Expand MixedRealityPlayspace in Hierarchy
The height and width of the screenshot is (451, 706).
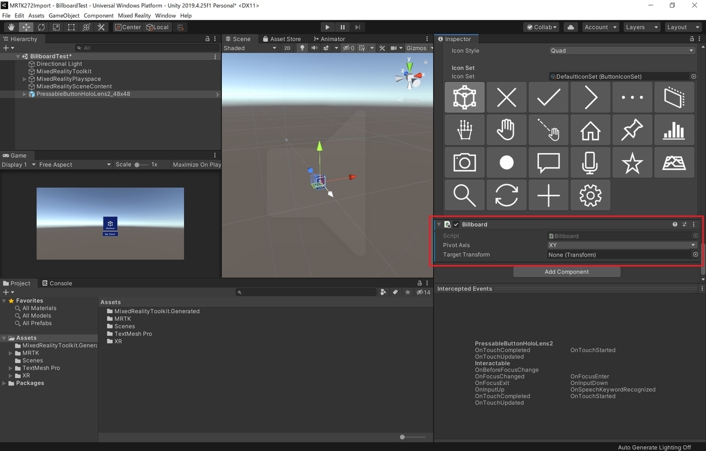click(25, 79)
